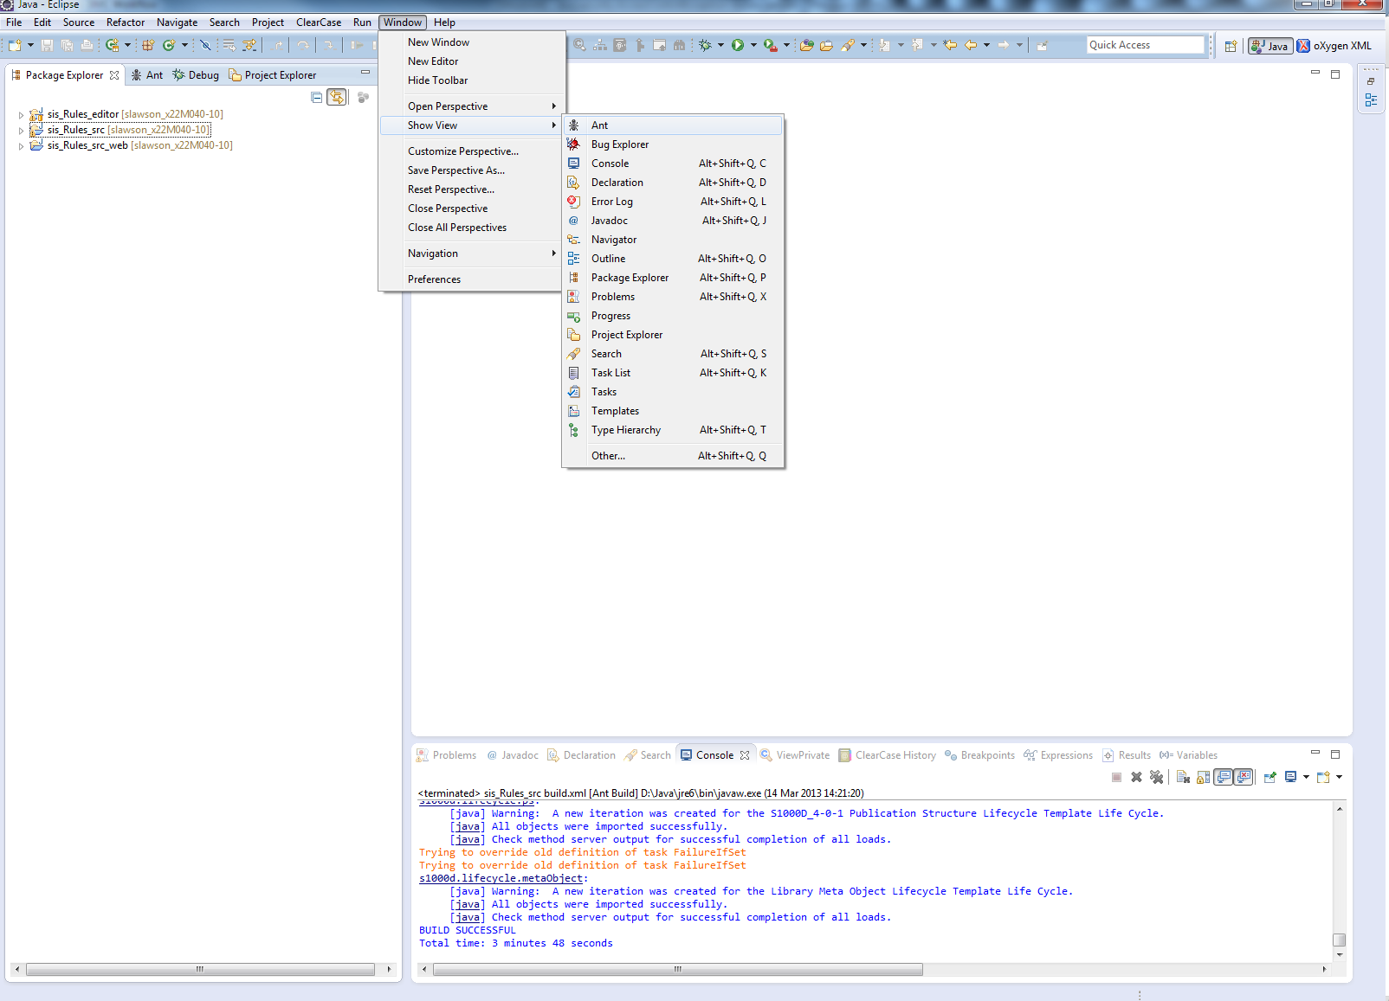This screenshot has width=1389, height=1001.
Task: Choose Reset Perspective... menu entry
Action: tap(472, 189)
